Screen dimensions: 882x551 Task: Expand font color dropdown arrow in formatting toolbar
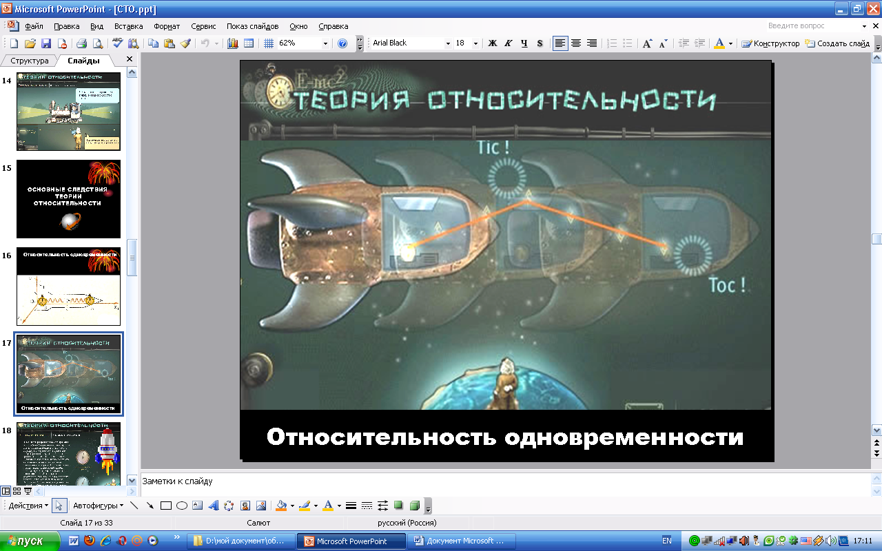pos(730,43)
